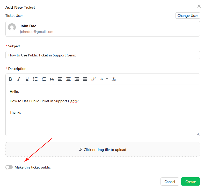This screenshot has width=205, height=190.
Task: Click the file upload drop area
Action: pyautogui.click(x=102, y=149)
